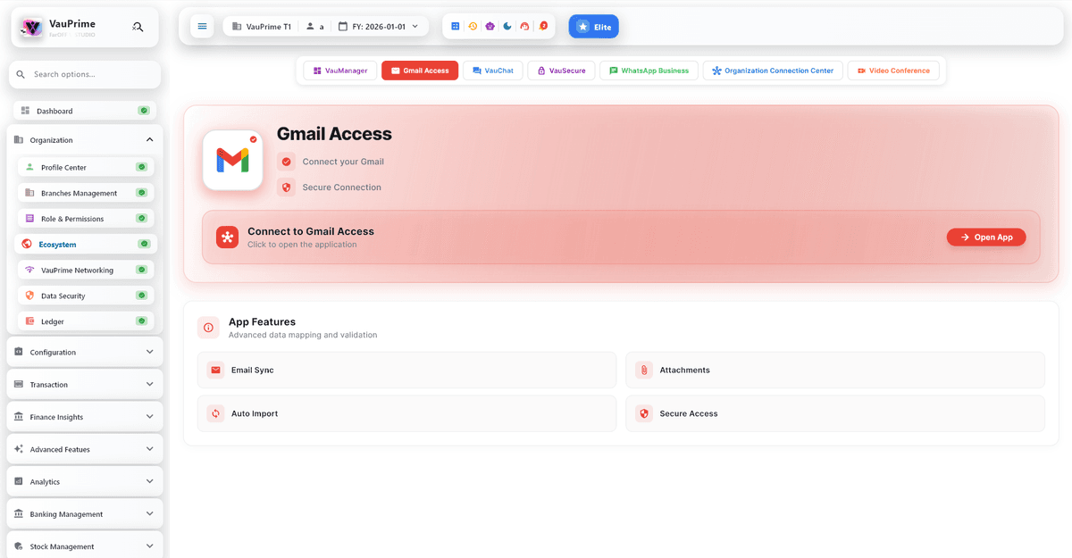The height and width of the screenshot is (558, 1072).
Task: Expand the Analytics section
Action: click(x=85, y=481)
